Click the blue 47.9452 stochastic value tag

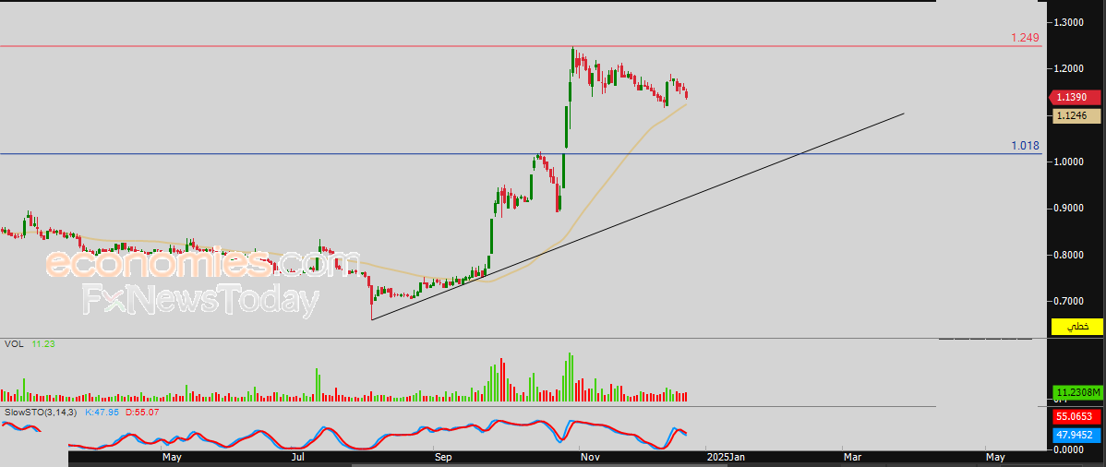[1077, 434]
